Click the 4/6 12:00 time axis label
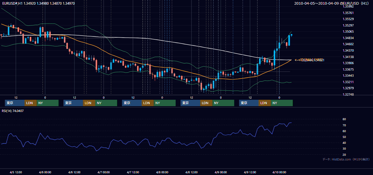Viewport: 373px width, 175px height. click(74, 172)
